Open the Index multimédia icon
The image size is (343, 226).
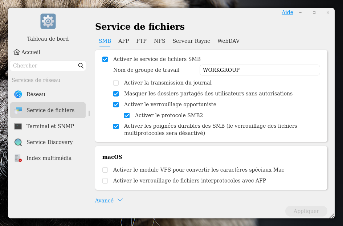coord(18,158)
